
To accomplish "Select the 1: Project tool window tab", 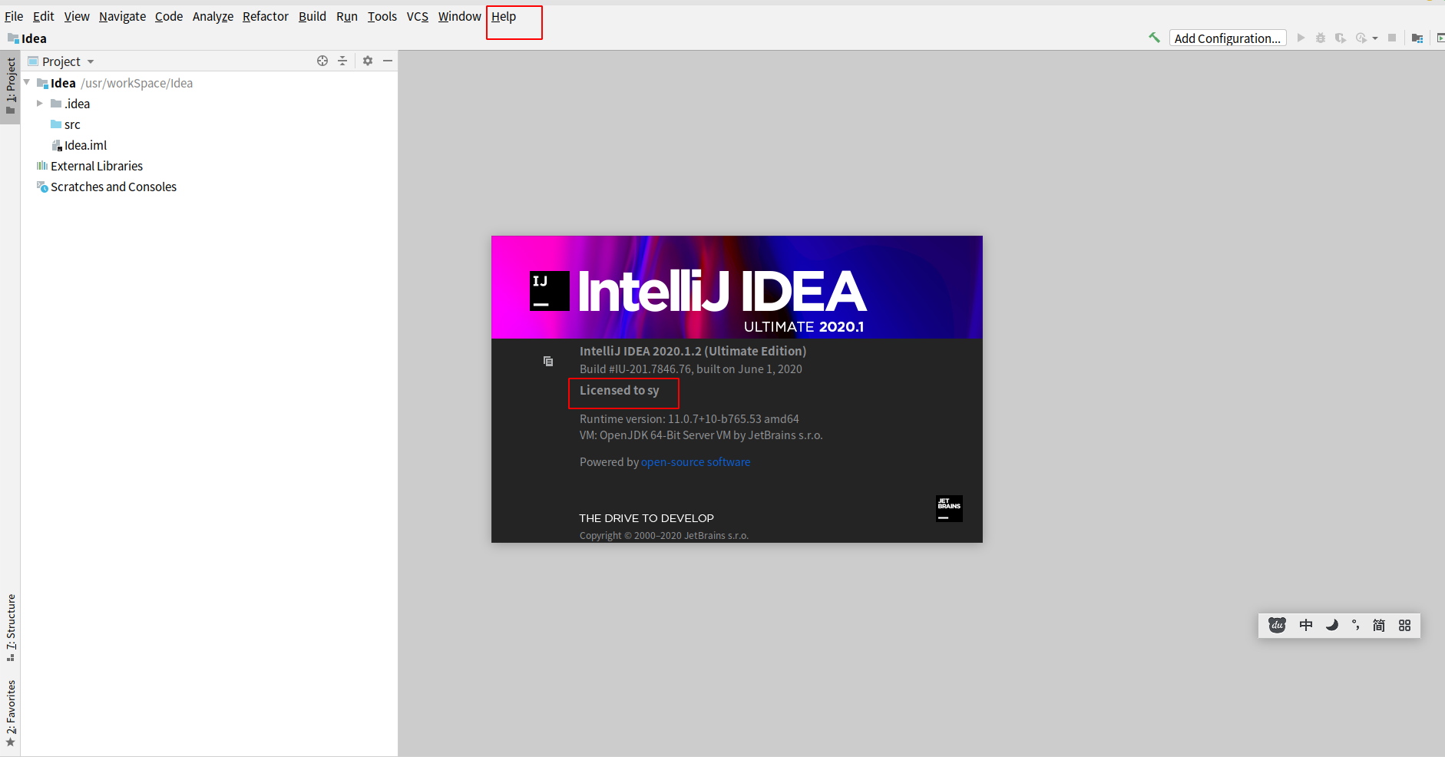I will coord(10,86).
